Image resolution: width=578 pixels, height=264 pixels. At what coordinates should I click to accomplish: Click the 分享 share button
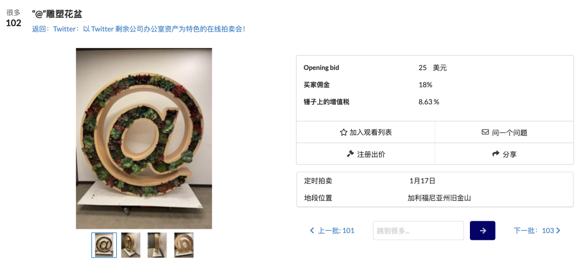(x=504, y=154)
